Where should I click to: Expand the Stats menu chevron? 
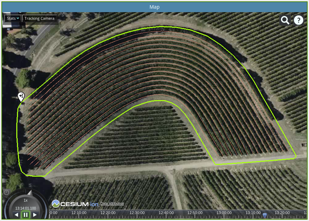(x=17, y=18)
